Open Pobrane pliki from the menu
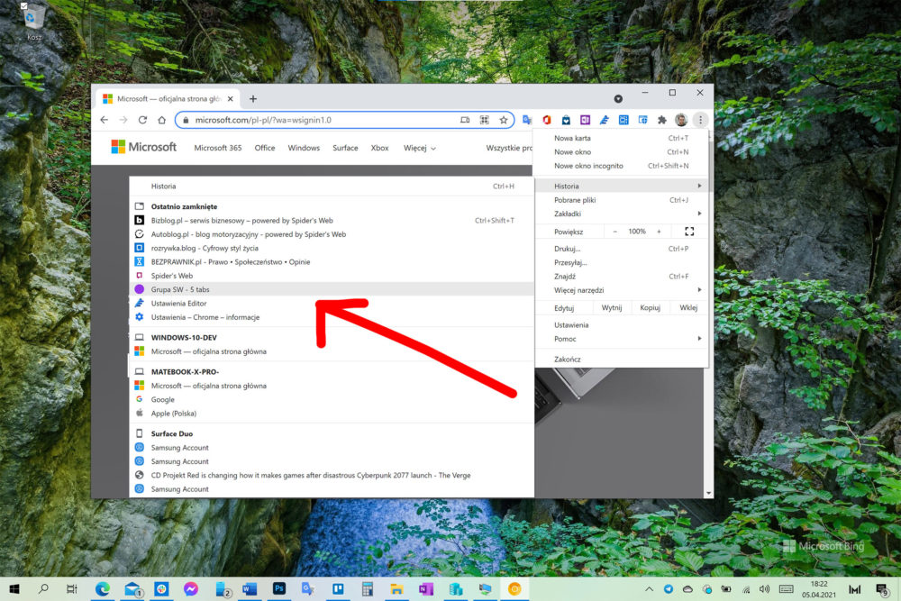901x601 pixels. pyautogui.click(x=621, y=200)
